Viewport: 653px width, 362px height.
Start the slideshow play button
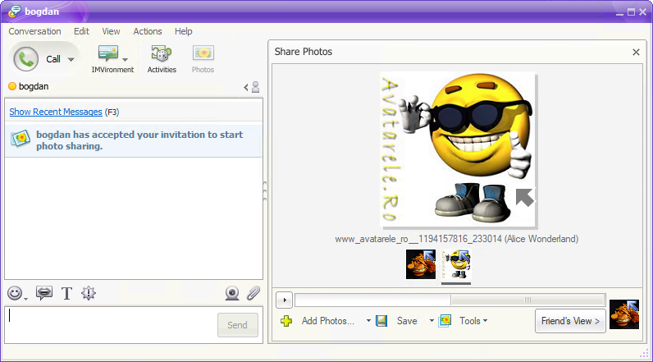pos(285,300)
